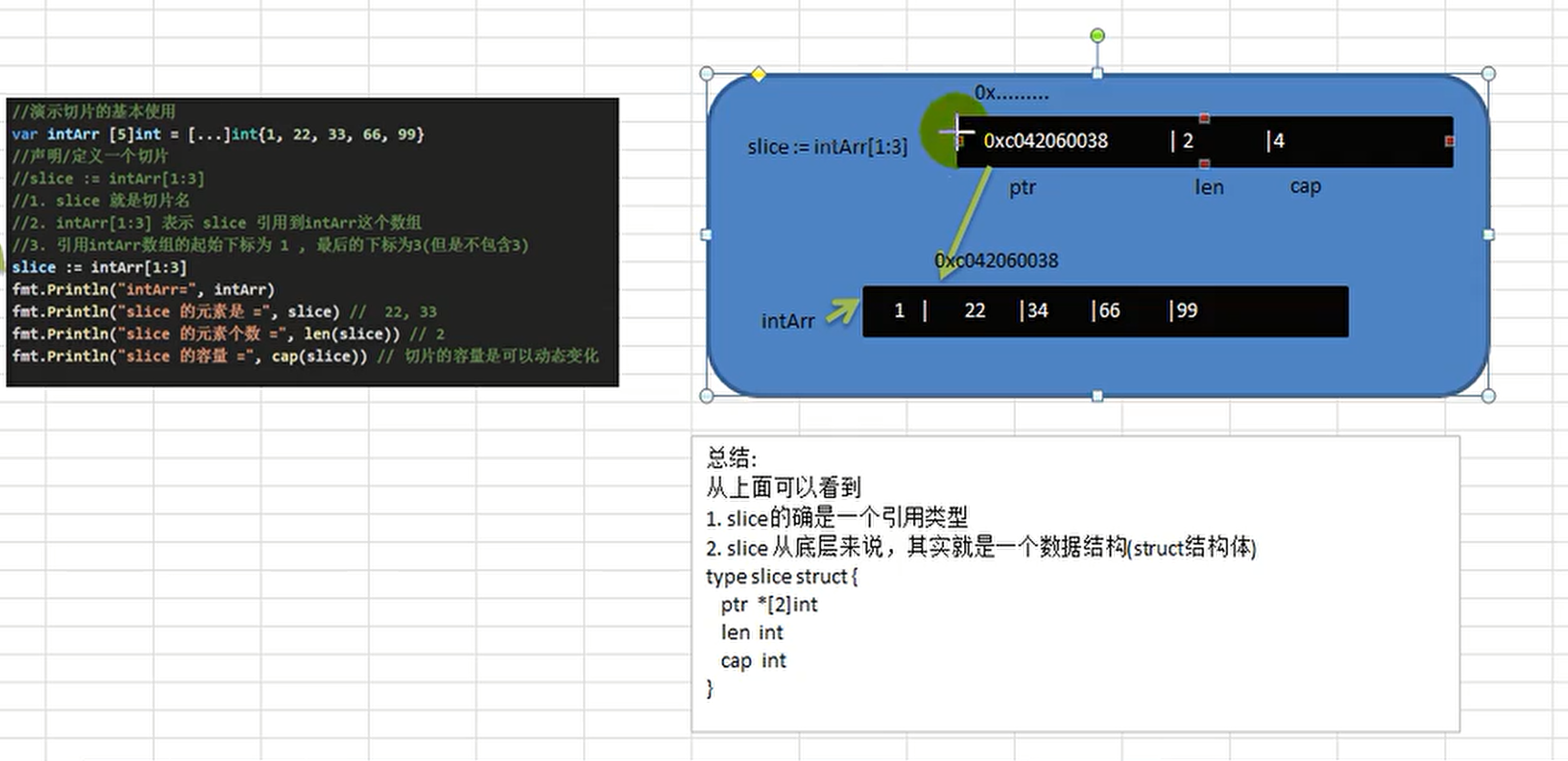Click the '0x.........' label above the slice box
Image resolution: width=1568 pixels, height=761 pixels.
point(1011,93)
